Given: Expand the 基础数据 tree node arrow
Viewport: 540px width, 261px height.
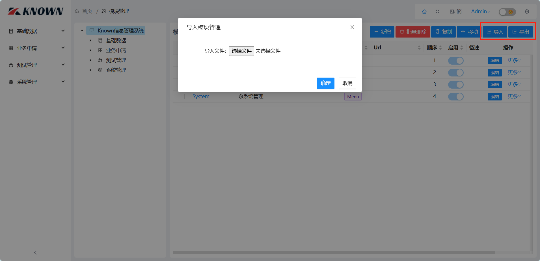Looking at the screenshot, I should coord(90,41).
